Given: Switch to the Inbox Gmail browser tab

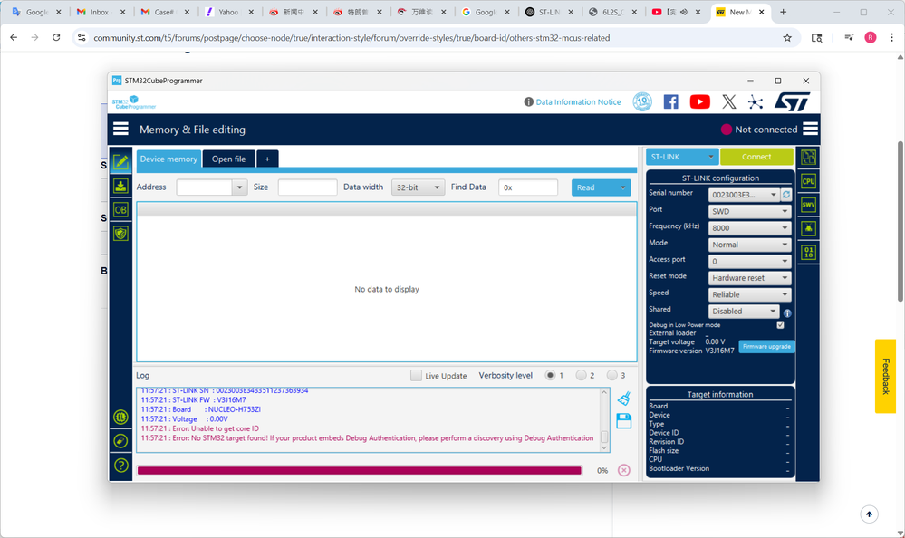Looking at the screenshot, I should click(101, 12).
